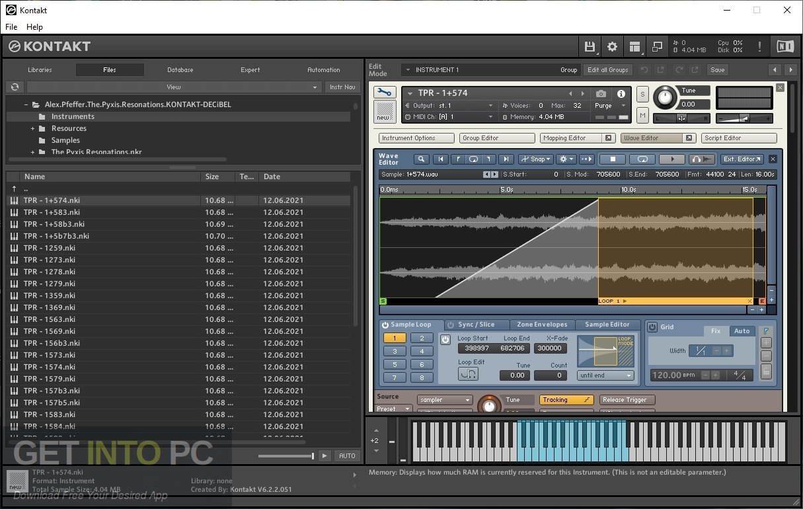Open the MIDI Ch dropdown
Image resolution: width=803 pixels, height=509 pixels.
click(x=449, y=117)
